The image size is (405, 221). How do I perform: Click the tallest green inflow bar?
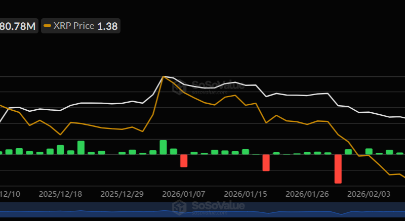tap(163, 147)
